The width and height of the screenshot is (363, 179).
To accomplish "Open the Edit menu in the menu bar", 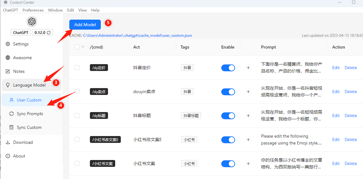I will [71, 10].
